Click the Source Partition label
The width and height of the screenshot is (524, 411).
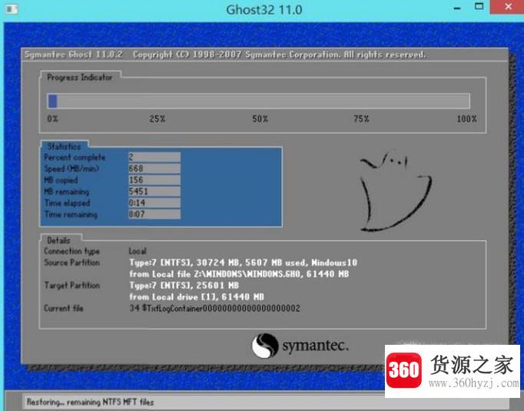pos(72,262)
